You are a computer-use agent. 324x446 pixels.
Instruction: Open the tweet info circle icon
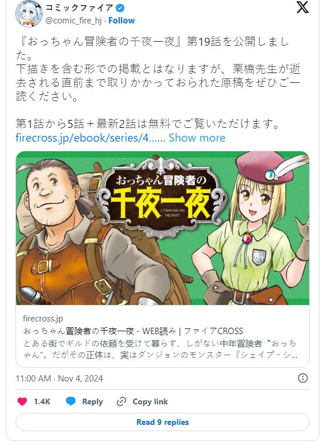[303, 378]
